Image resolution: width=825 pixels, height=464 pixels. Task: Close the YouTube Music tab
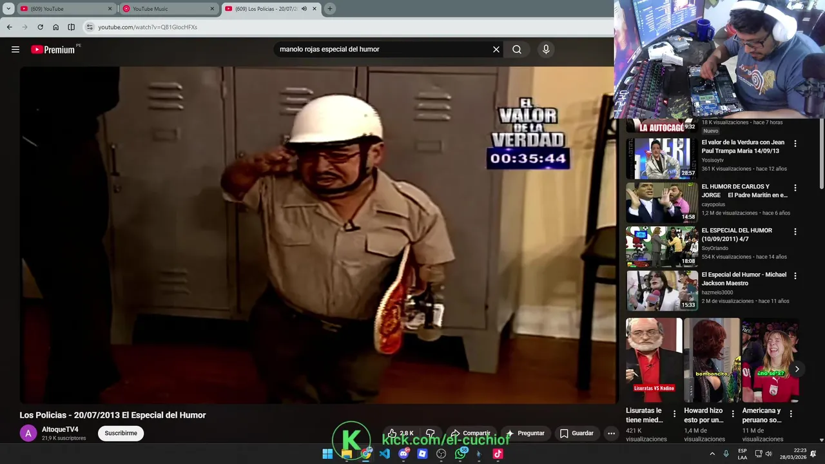(212, 9)
